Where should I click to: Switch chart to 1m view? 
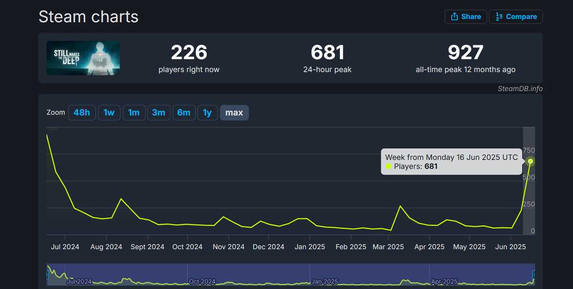(134, 112)
